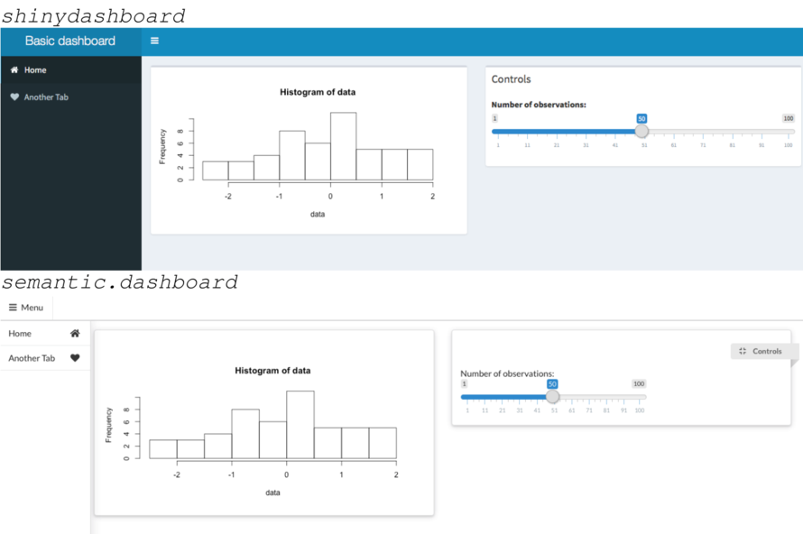
Task: Click the Histogram of data title in the shinydashboard plot
Action: [x=318, y=92]
